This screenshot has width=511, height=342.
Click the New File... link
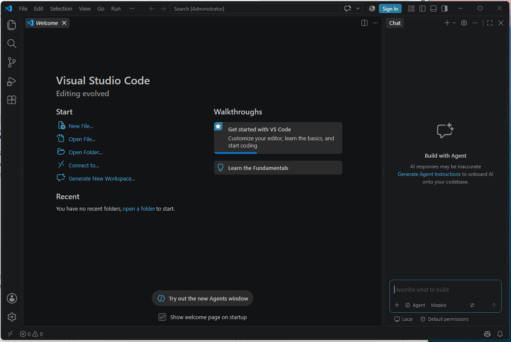click(x=81, y=126)
